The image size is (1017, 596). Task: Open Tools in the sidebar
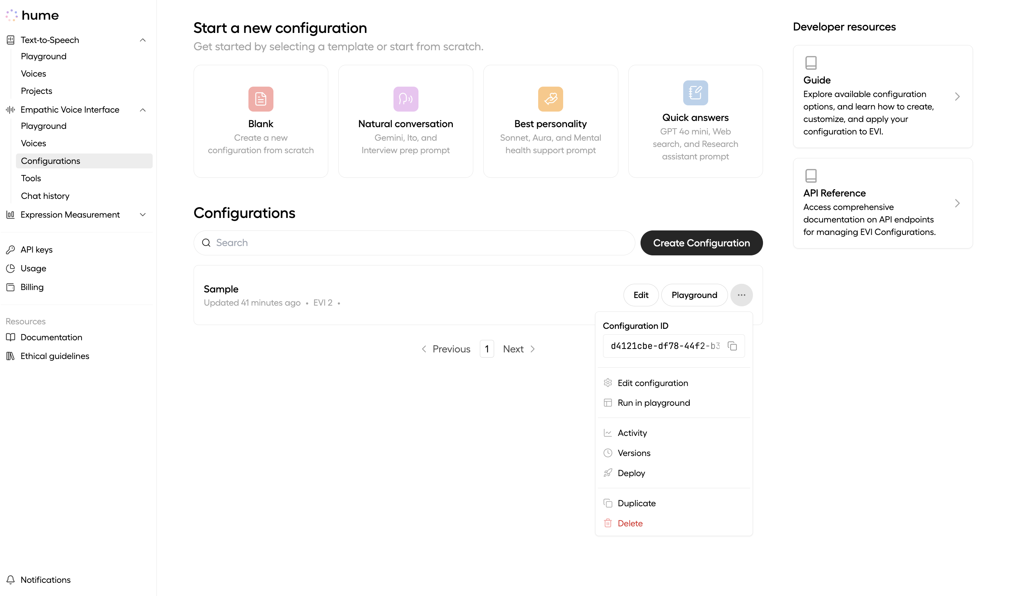coord(31,178)
